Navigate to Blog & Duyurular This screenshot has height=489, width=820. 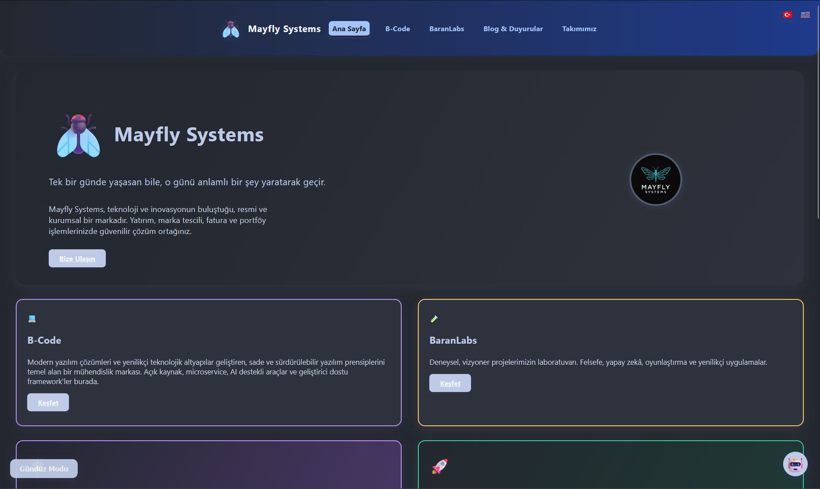[x=513, y=29]
